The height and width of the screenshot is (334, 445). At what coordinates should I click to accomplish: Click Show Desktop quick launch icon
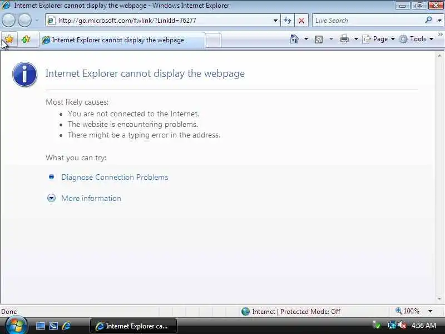(x=40, y=326)
